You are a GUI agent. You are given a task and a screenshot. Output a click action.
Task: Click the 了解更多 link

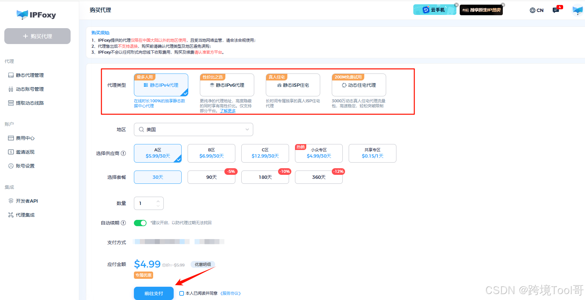(x=228, y=111)
